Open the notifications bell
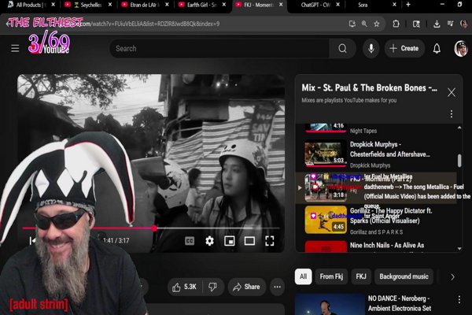 [437, 48]
